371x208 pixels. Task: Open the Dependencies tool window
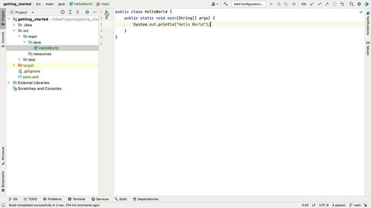pyautogui.click(x=146, y=199)
